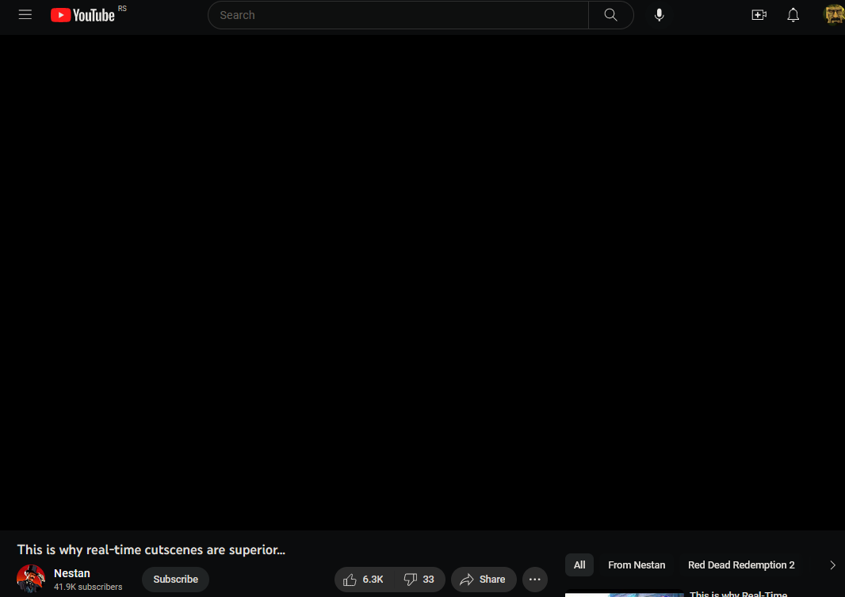Open the suggested video thumbnail
The width and height of the screenshot is (845, 597).
click(624, 595)
